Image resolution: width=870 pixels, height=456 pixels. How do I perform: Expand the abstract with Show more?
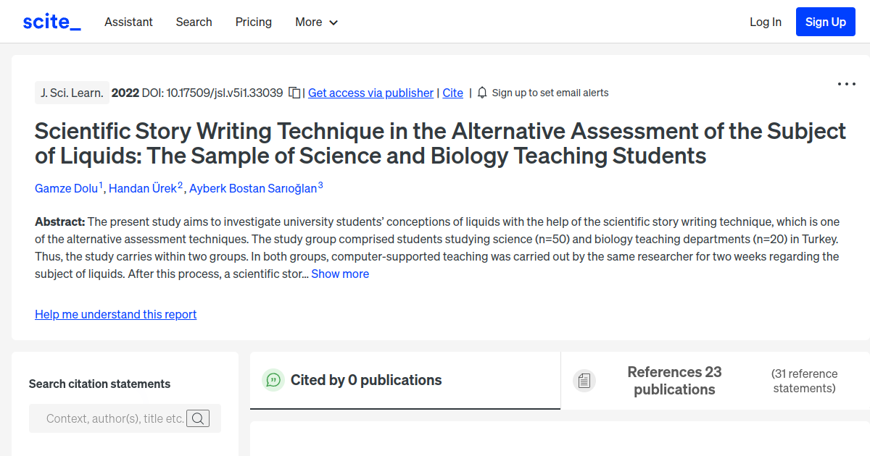pyautogui.click(x=340, y=274)
